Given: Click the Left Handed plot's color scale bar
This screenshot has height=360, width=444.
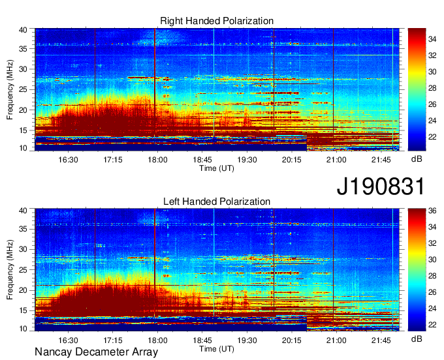Looking at the screenshot, I should (417, 270).
